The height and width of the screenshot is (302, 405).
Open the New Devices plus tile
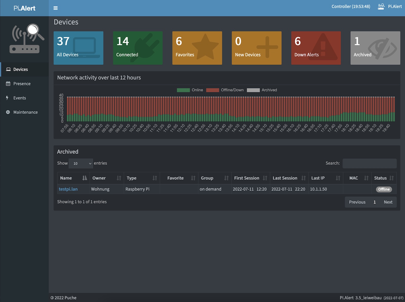[256, 48]
